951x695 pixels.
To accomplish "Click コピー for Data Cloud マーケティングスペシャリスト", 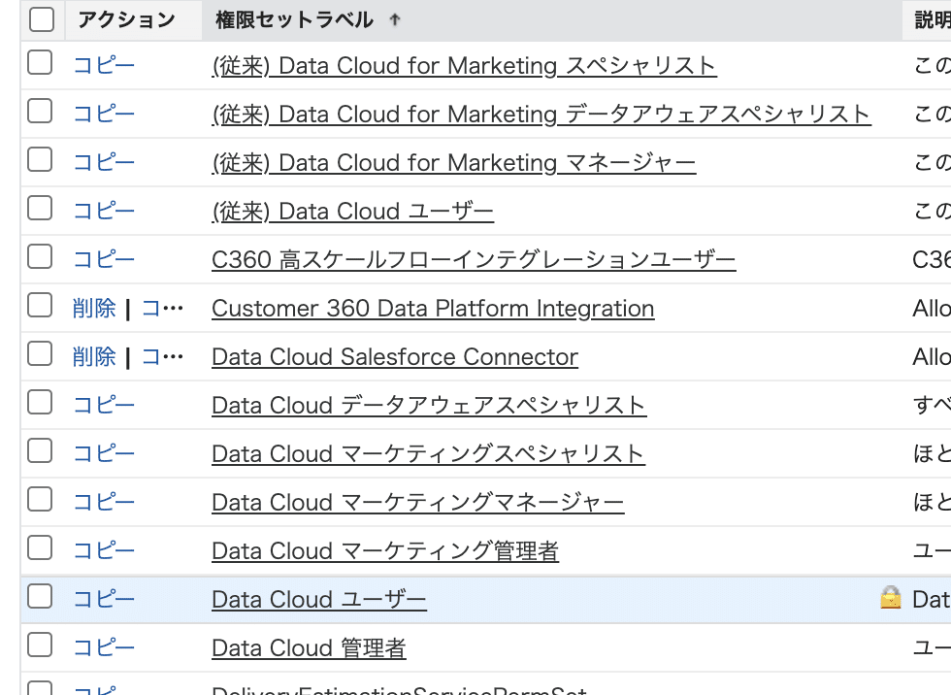I will coord(104,453).
